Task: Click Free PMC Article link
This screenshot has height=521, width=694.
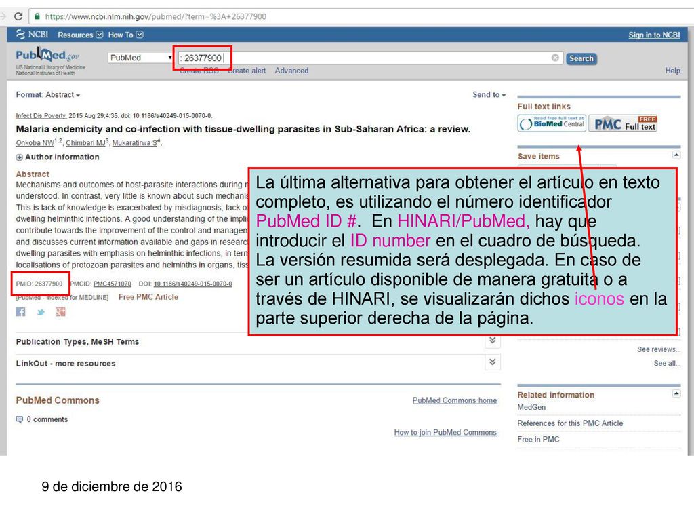Action: (x=148, y=297)
